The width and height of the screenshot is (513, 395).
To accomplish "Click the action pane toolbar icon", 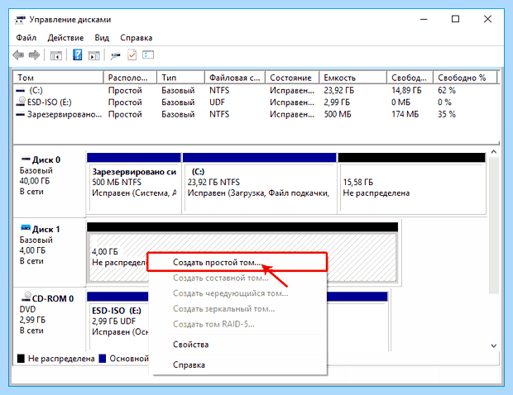I will [93, 55].
